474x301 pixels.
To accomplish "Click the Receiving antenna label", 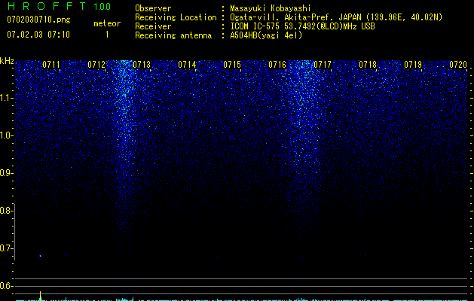I will [173, 35].
